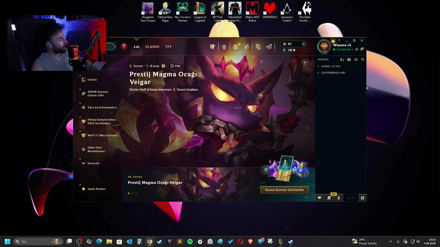
Task: Click the voice microphone icon in bottom bar
Action: [339, 198]
